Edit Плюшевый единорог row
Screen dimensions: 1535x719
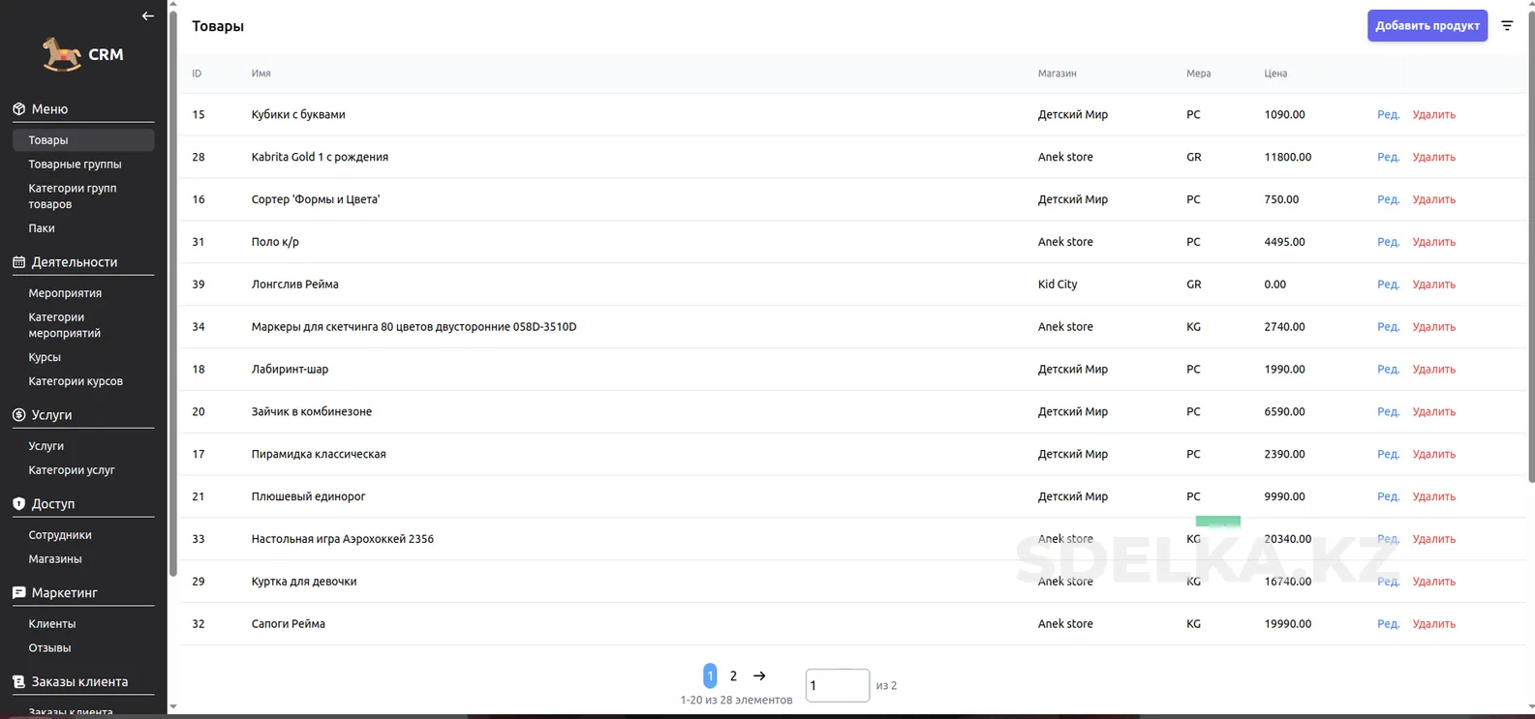pos(1388,497)
